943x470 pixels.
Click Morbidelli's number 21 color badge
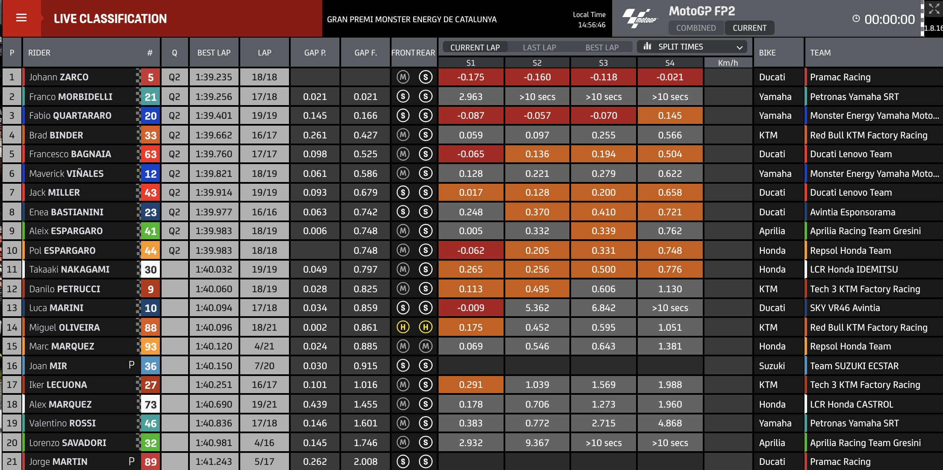(150, 97)
